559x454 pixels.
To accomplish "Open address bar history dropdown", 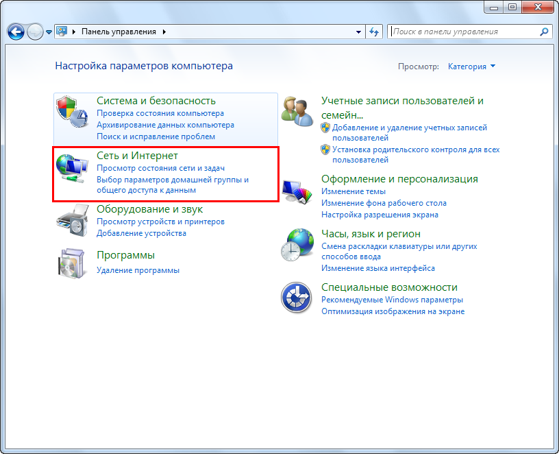I will point(358,32).
